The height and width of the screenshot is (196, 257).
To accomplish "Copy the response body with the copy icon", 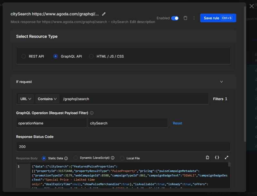I will (x=208, y=158).
